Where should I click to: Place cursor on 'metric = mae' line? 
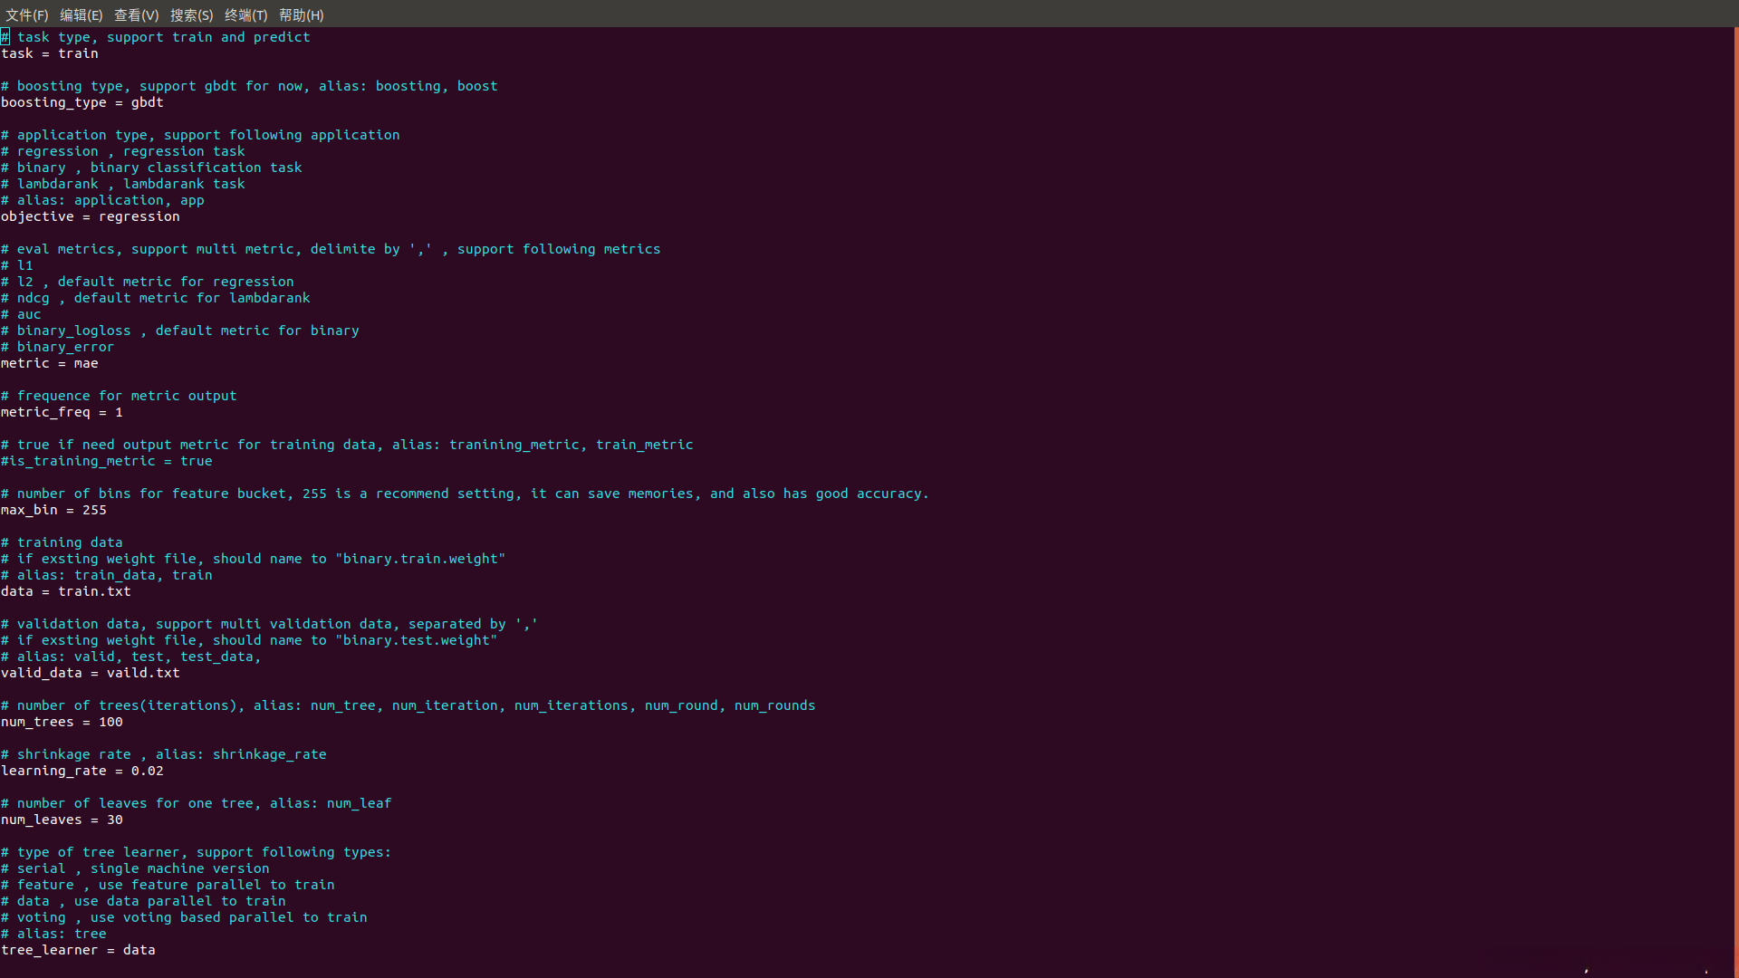click(x=50, y=363)
